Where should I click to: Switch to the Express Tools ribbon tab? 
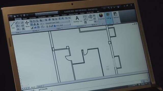(73, 14)
